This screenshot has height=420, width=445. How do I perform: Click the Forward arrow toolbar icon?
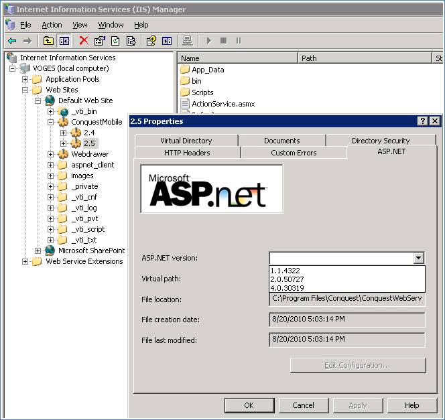pyautogui.click(x=27, y=41)
